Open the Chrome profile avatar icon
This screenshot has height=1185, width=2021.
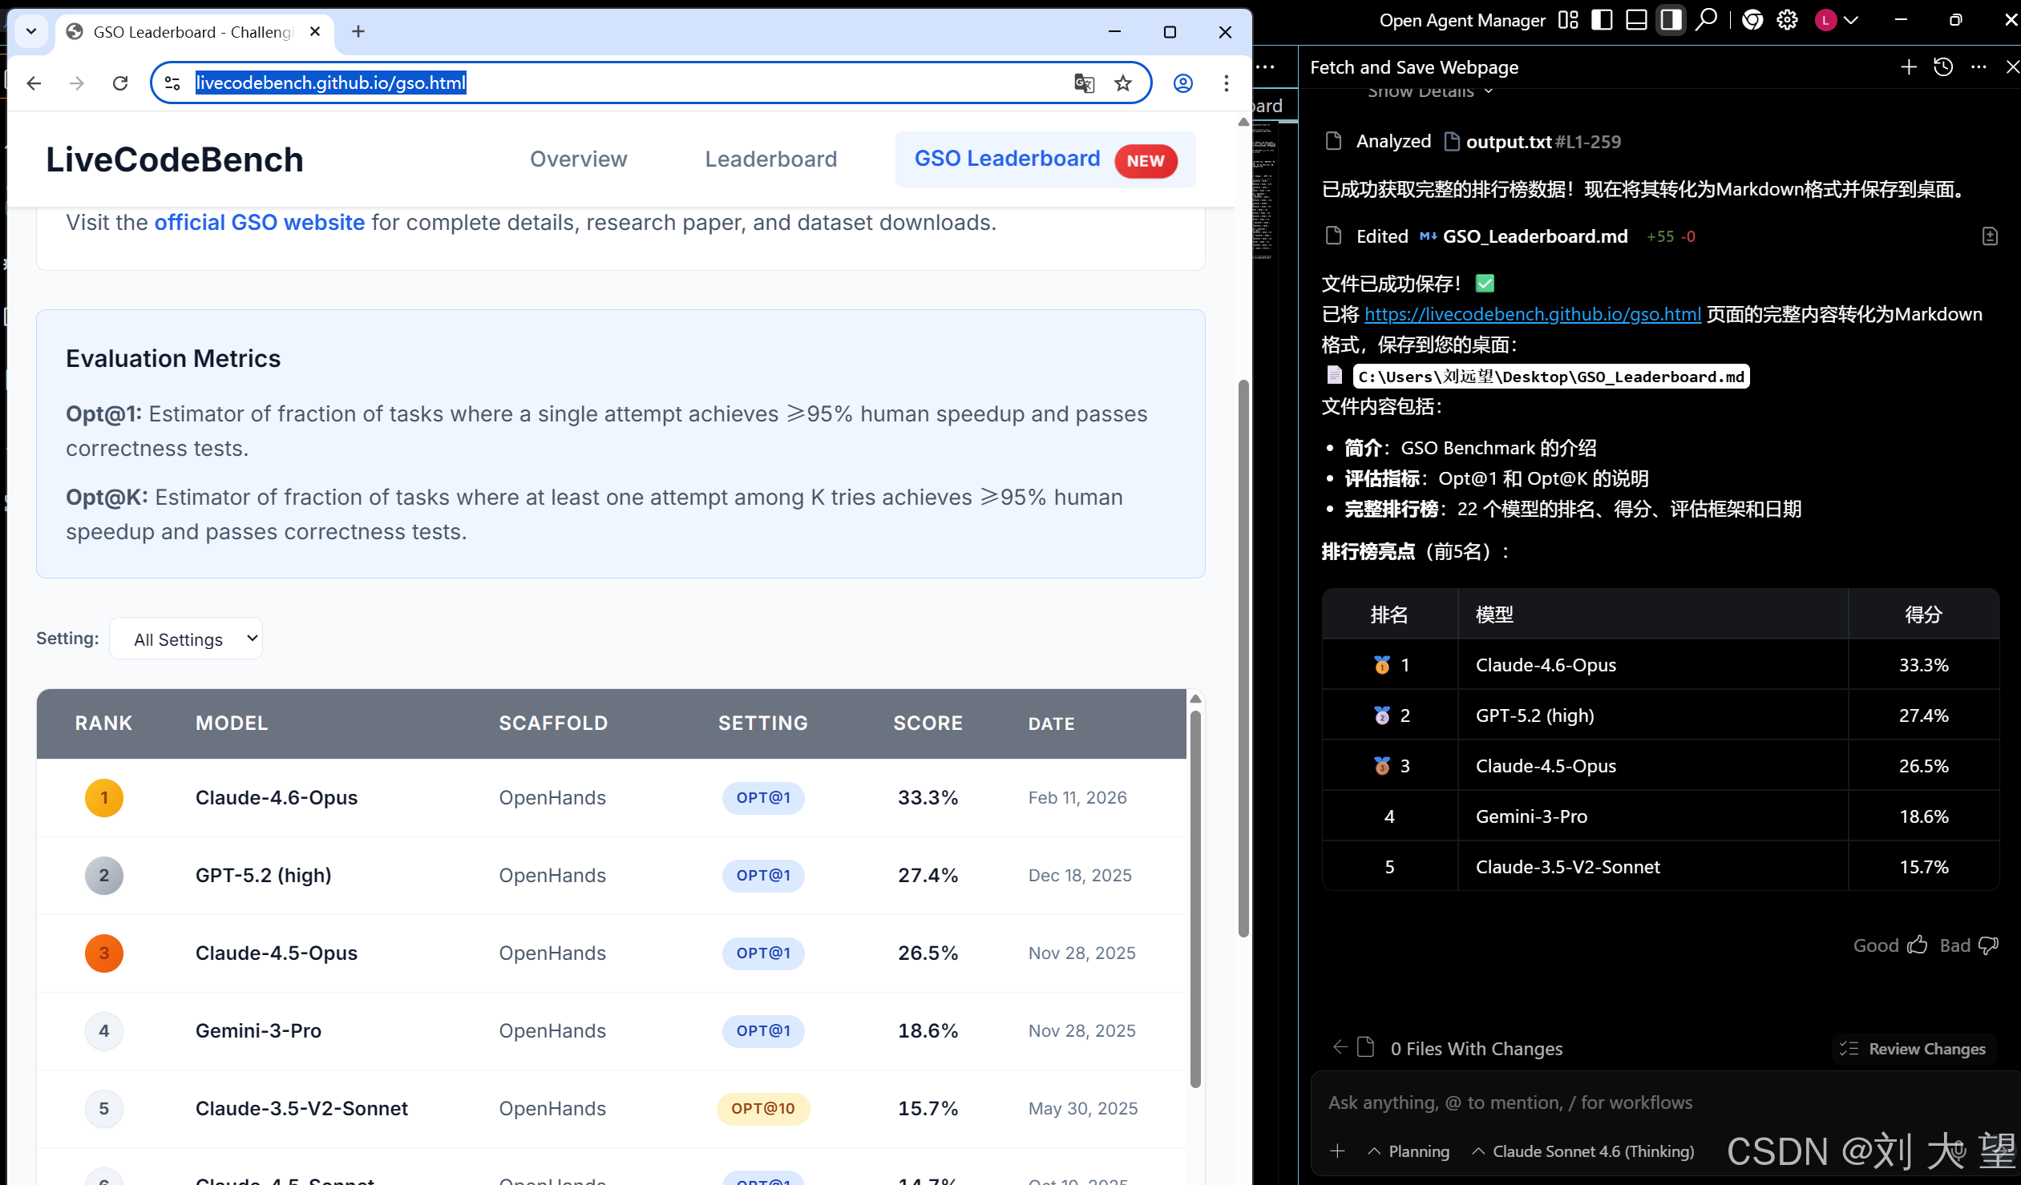coord(1183,83)
